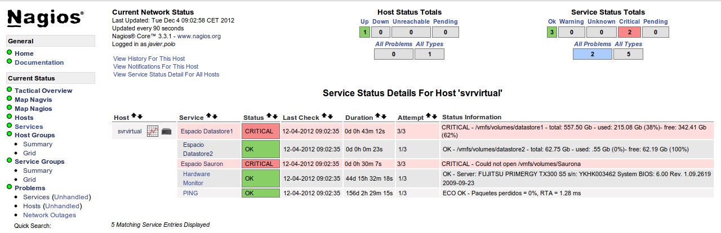Select Host Groups Summary in sidebar
Screen dimensions: 721x233
38,144
